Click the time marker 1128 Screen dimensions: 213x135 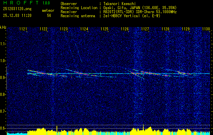click(166, 29)
